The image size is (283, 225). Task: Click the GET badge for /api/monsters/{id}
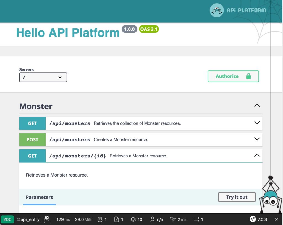click(x=32, y=156)
